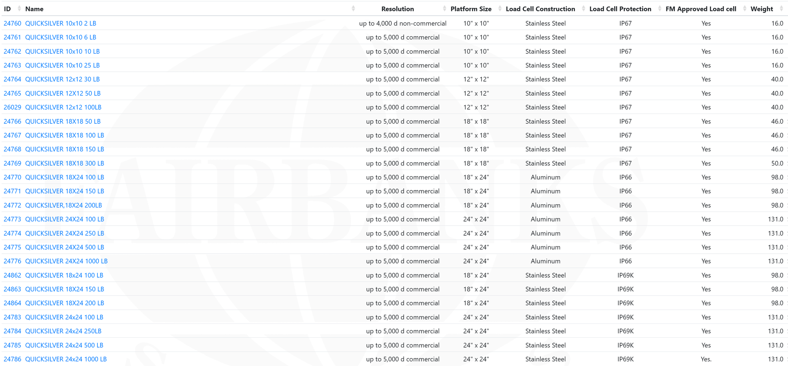Open product ID 24783 link
788x366 pixels.
(12, 317)
